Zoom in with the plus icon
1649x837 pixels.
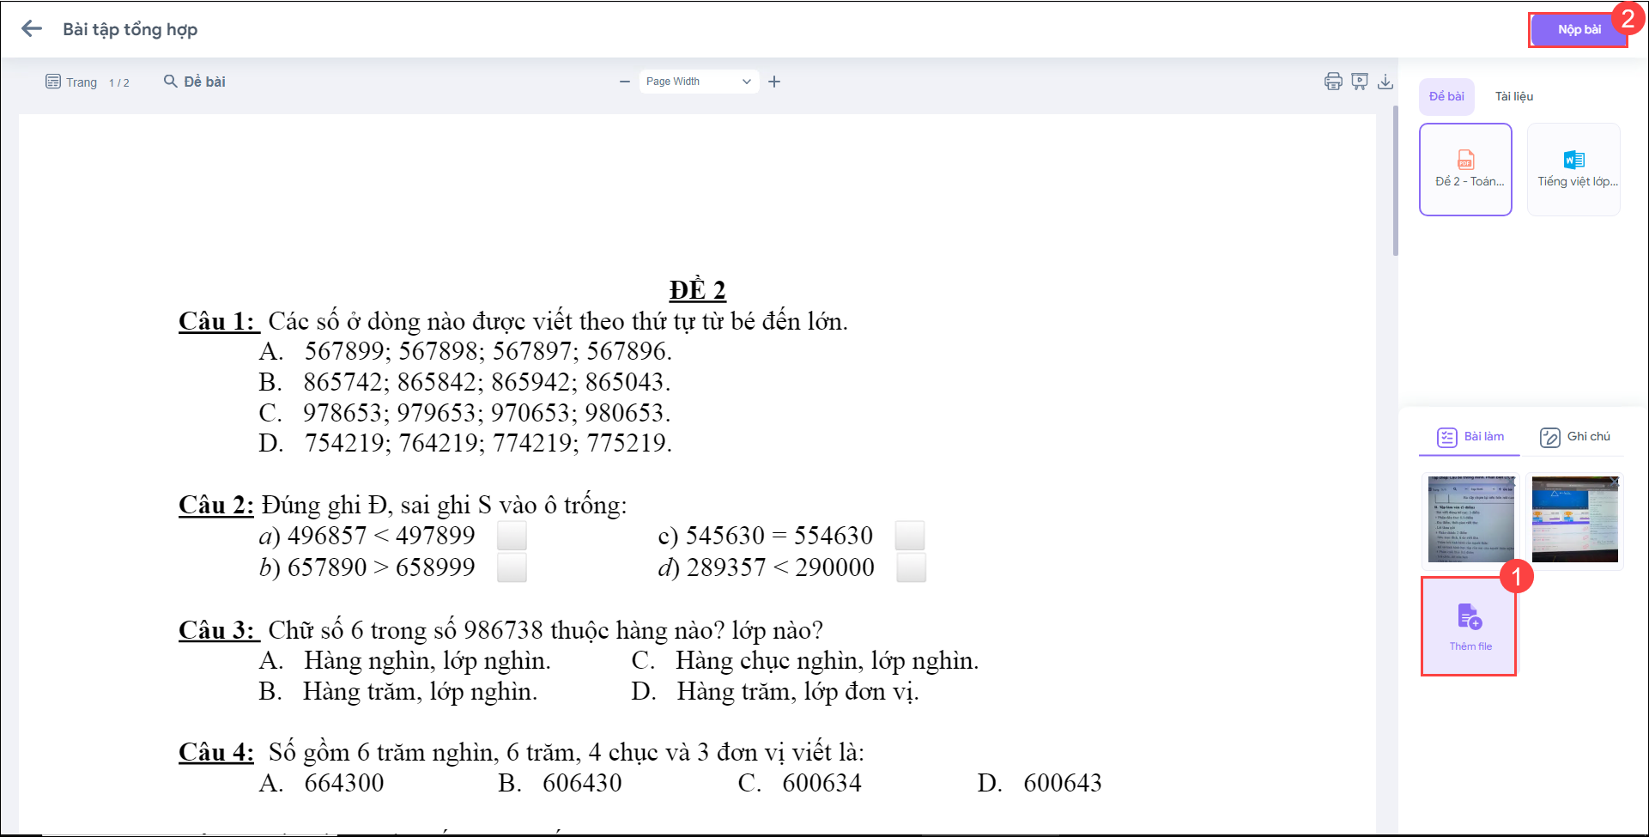coord(774,82)
